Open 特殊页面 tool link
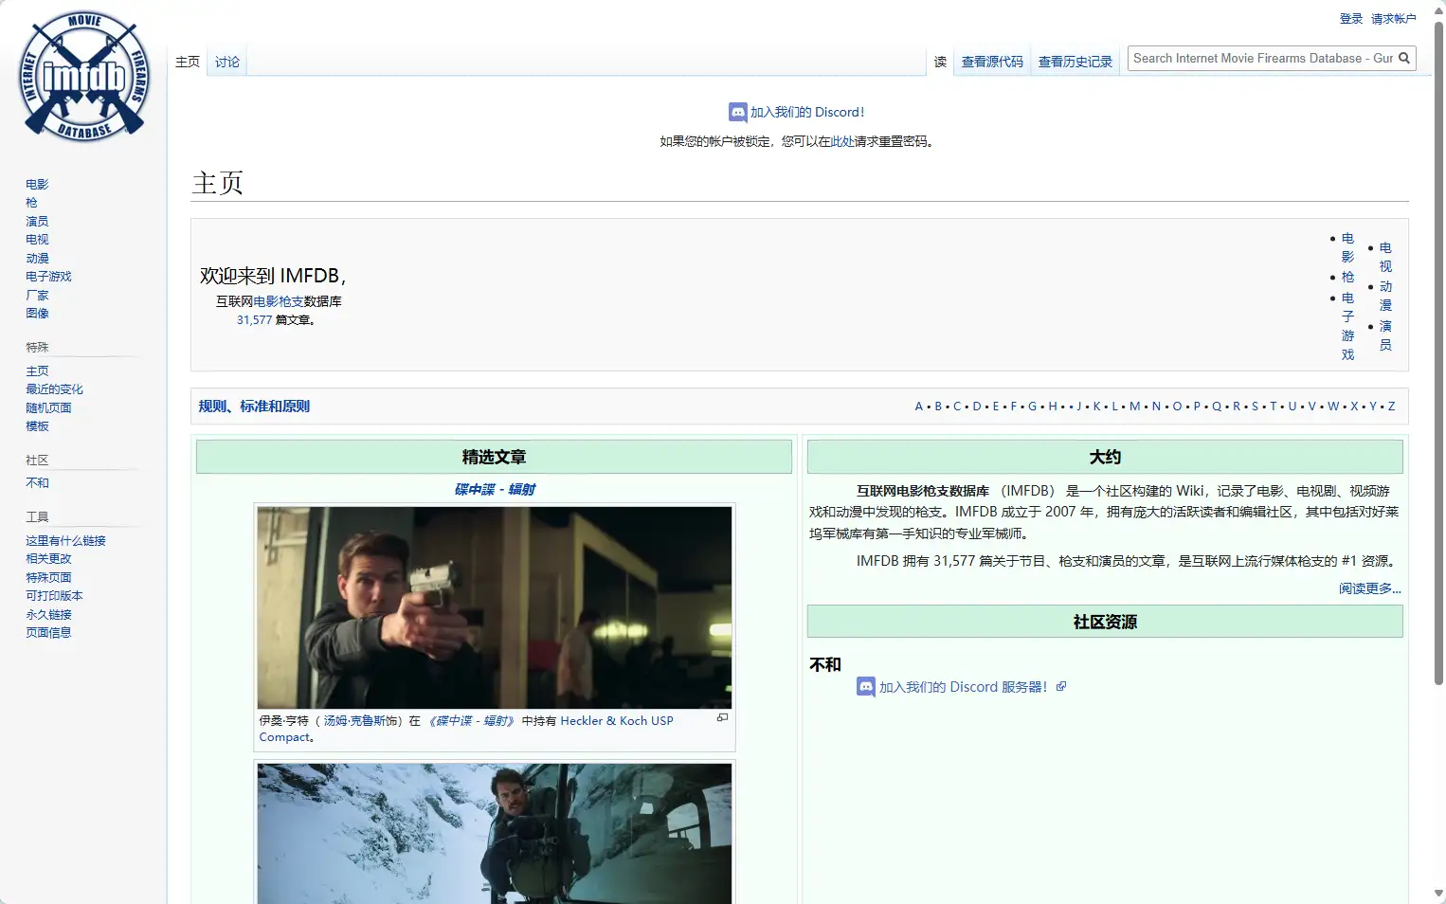This screenshot has height=904, width=1446. click(48, 578)
